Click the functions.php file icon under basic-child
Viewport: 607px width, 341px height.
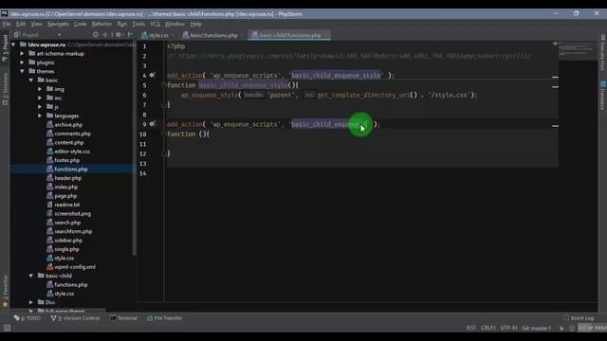tap(50, 284)
